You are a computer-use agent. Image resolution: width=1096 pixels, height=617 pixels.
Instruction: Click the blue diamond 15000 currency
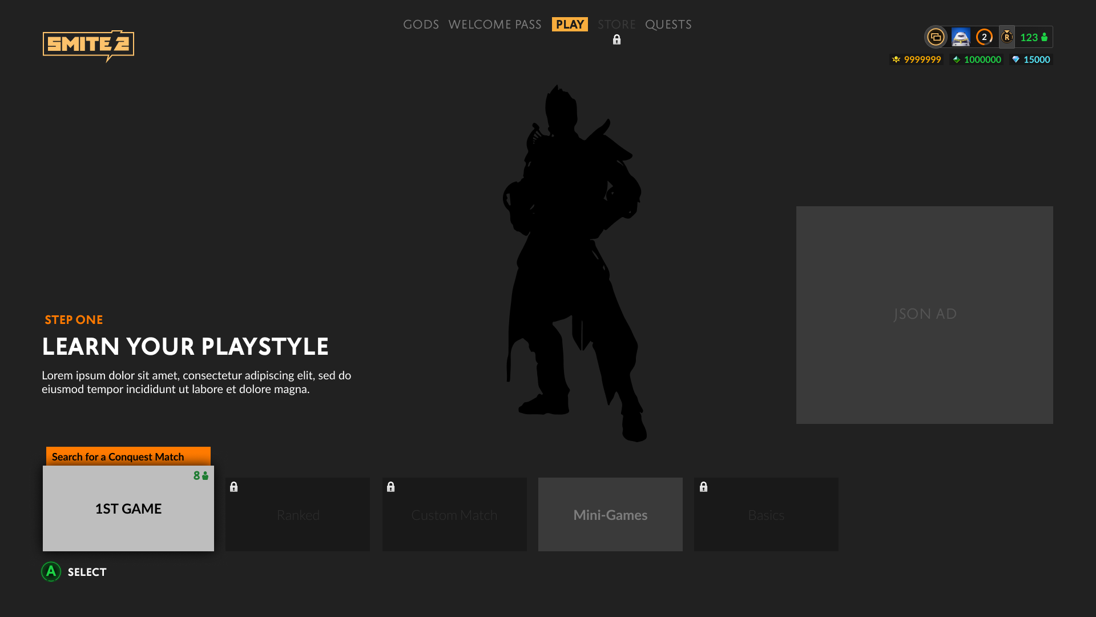[1031, 59]
